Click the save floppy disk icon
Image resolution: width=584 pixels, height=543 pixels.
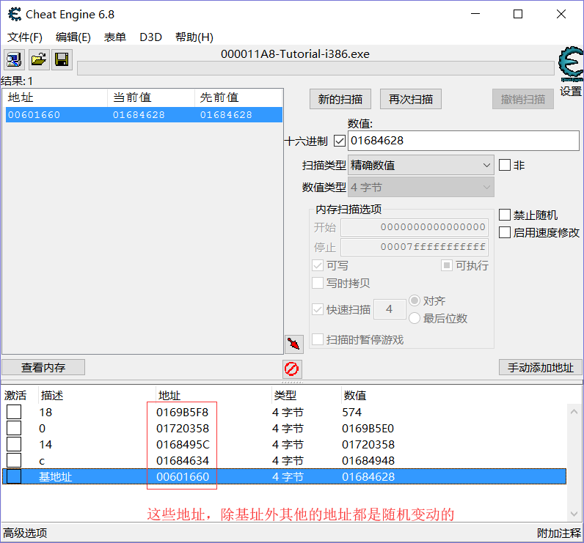(62, 59)
